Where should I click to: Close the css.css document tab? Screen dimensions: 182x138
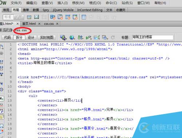click(57, 24)
